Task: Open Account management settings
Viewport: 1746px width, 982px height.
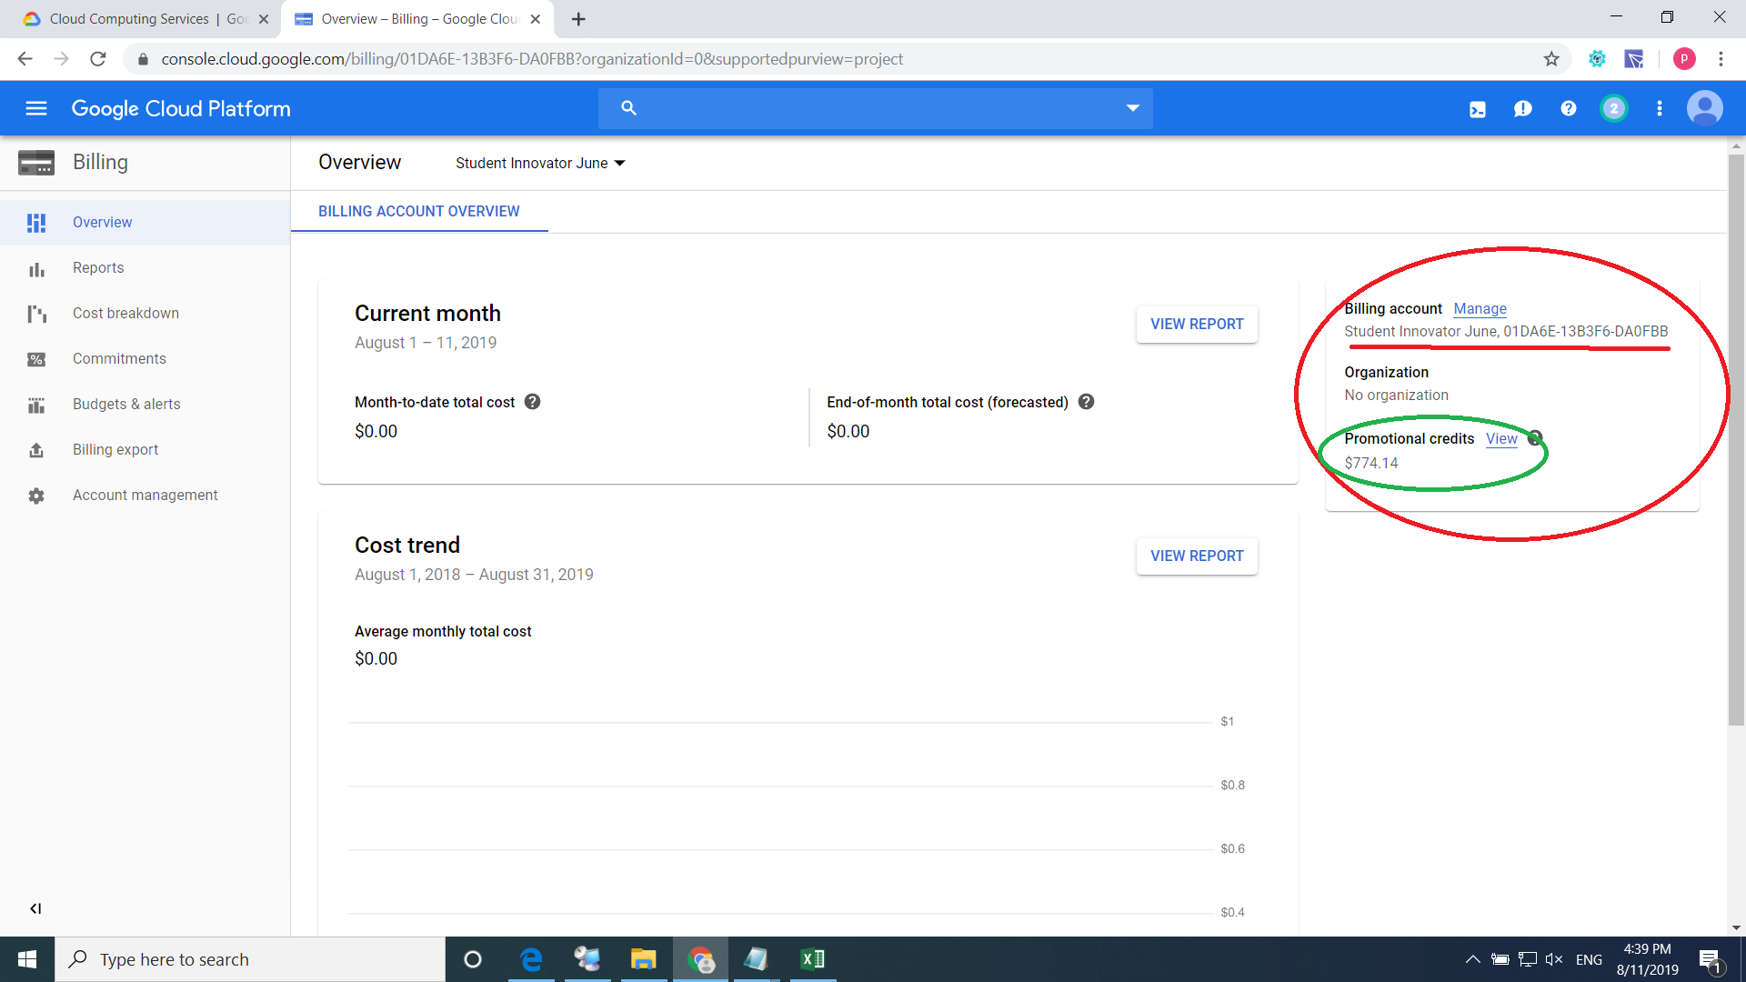Action: coord(145,495)
